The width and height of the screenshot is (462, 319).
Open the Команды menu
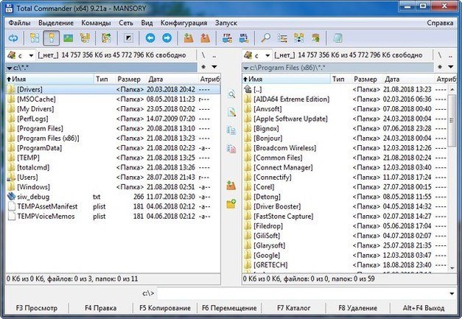[97, 23]
